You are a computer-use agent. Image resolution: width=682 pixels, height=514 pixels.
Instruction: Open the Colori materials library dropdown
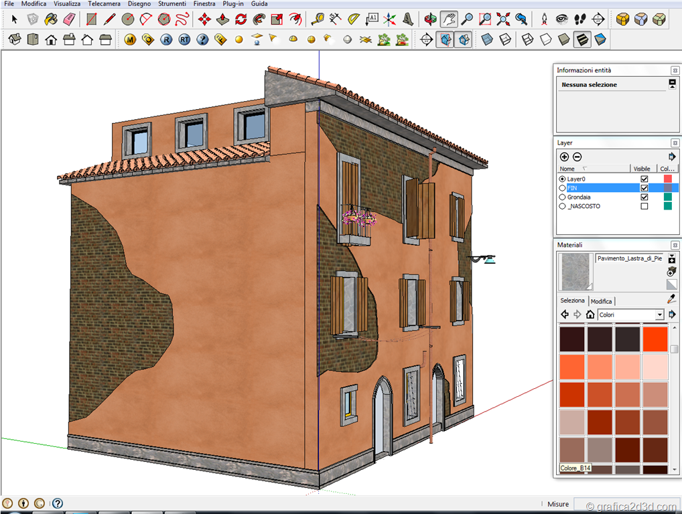[660, 315]
